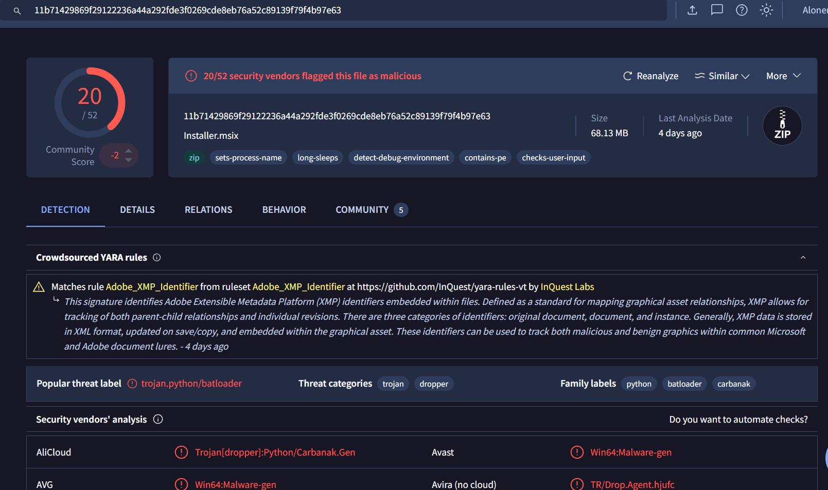Expand the More menu
Viewport: 828px width, 490px height.
[x=783, y=76]
